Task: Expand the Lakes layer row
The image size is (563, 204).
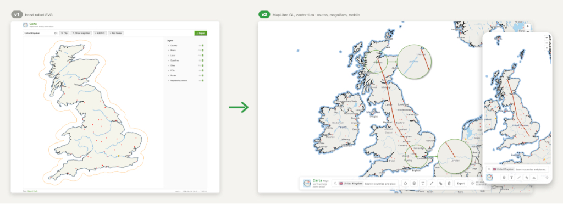Action: point(168,56)
